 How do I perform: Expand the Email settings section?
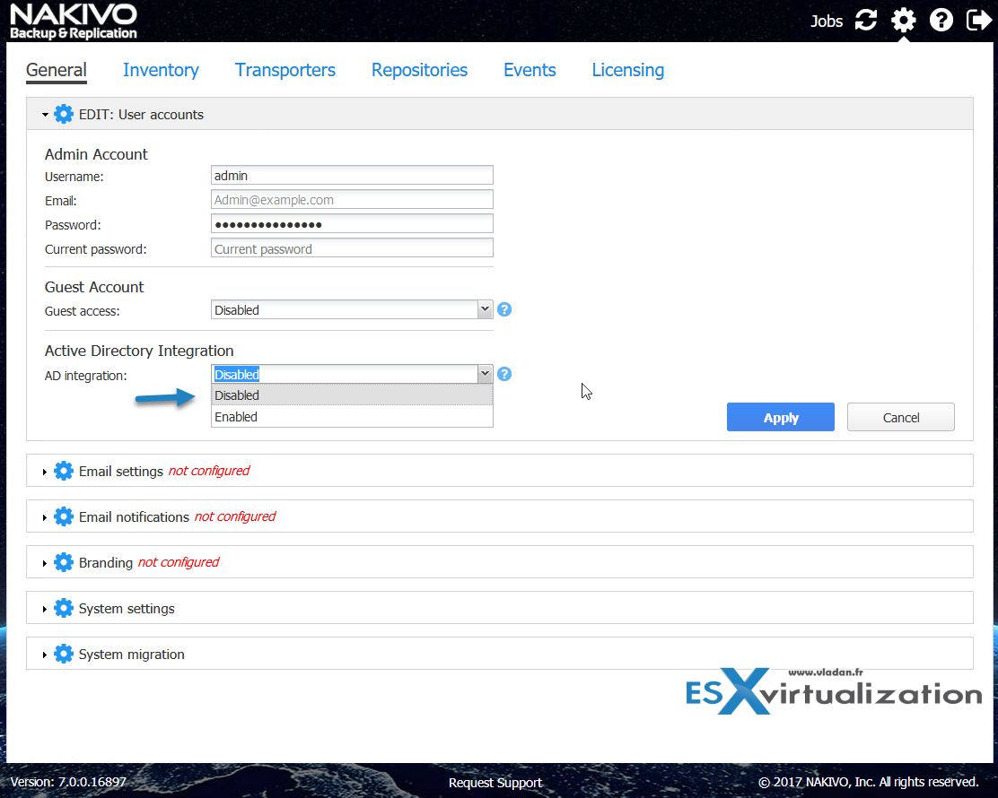45,472
